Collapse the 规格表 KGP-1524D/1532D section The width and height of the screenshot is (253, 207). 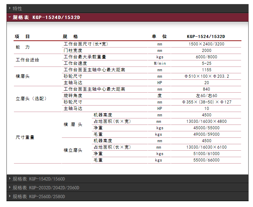pos(128,17)
